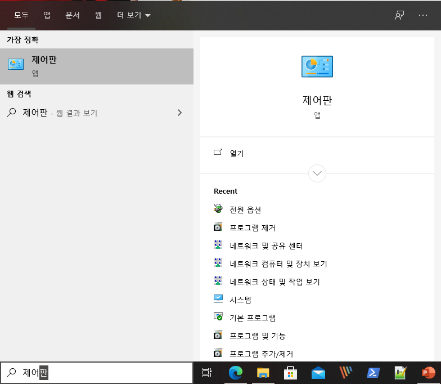Click the 열기 open icon
The image size is (441, 384).
pos(218,152)
